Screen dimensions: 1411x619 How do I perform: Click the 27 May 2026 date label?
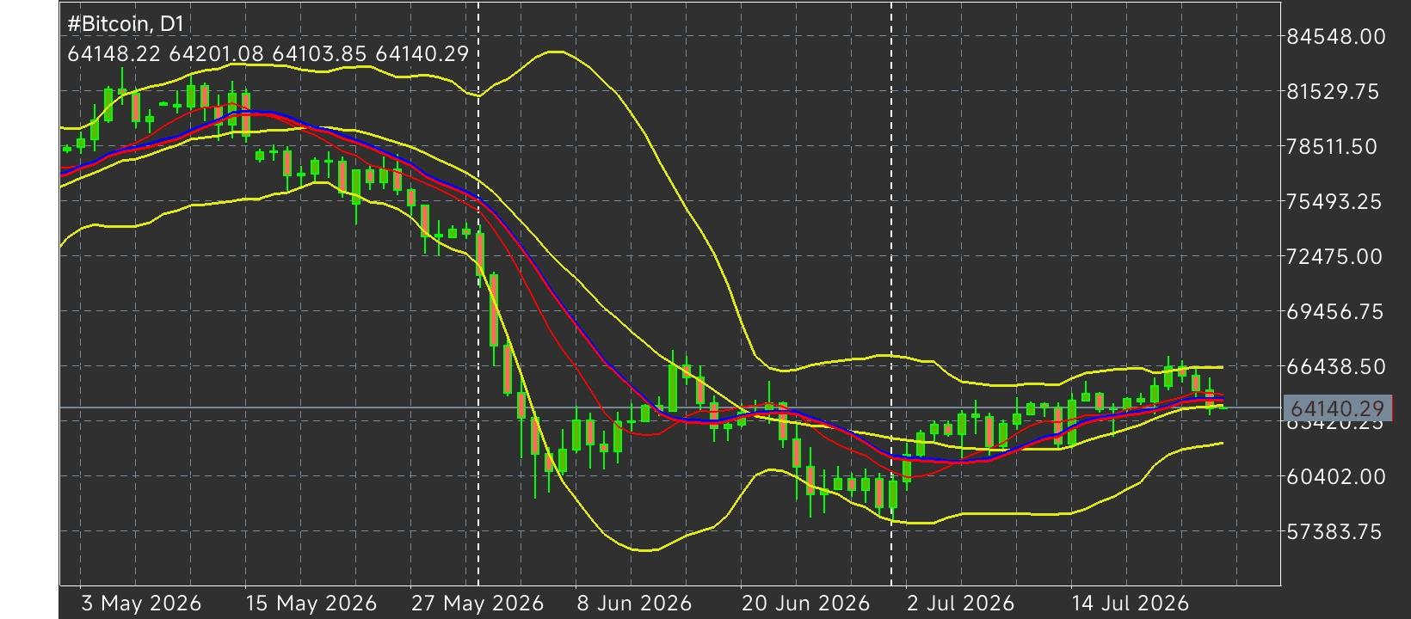tap(477, 603)
